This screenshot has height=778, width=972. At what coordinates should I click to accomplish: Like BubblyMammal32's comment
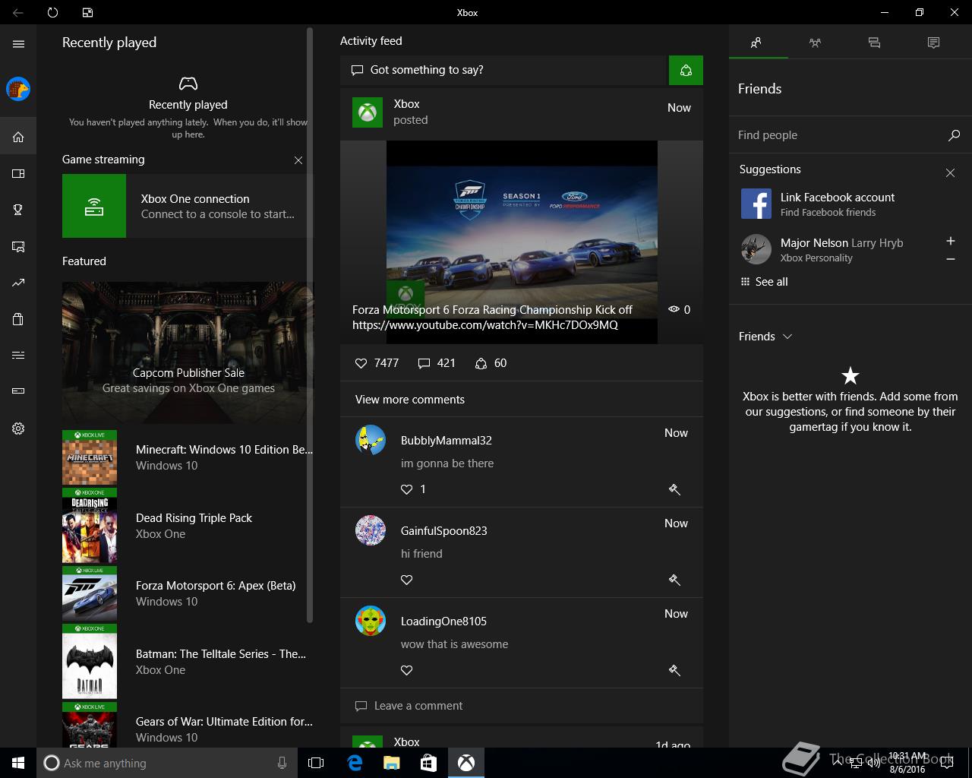pyautogui.click(x=407, y=489)
